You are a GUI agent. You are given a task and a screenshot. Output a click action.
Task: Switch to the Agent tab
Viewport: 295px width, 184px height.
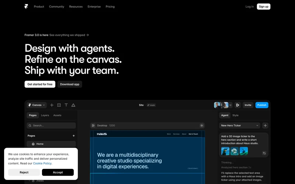click(x=225, y=115)
